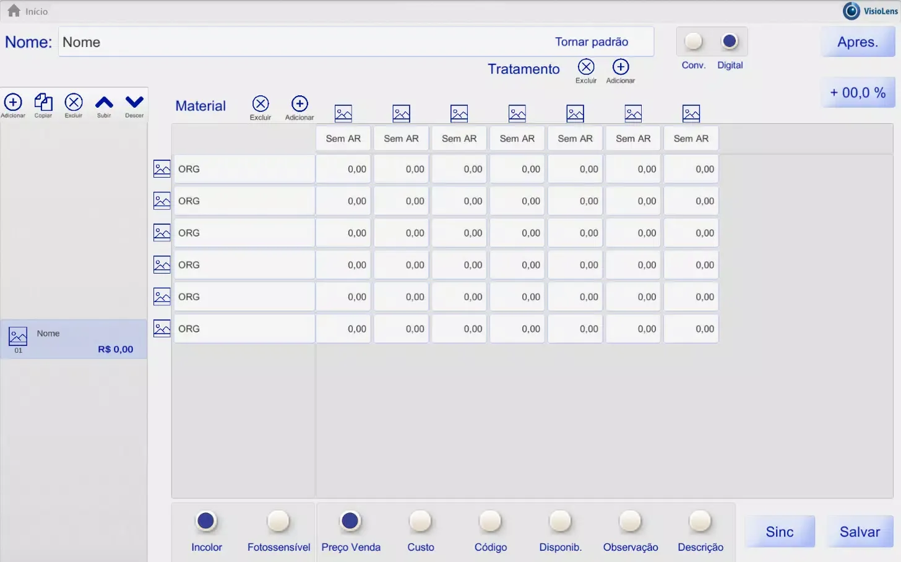Click the Sinc button
901x562 pixels.
(x=780, y=531)
